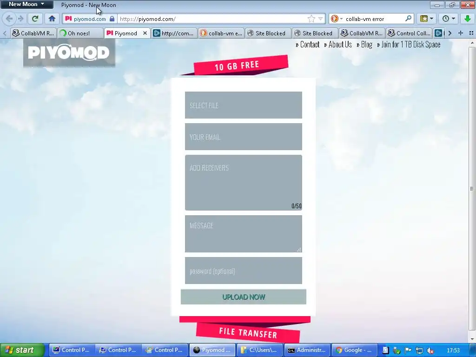This screenshot has width=476, height=357.
Task: Reload the page with the refresh icon
Action: click(x=35, y=19)
